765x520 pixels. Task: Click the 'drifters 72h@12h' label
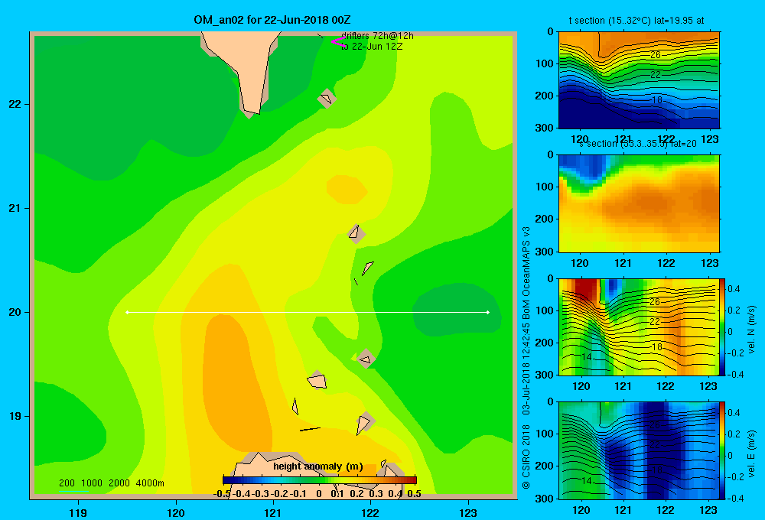point(377,36)
